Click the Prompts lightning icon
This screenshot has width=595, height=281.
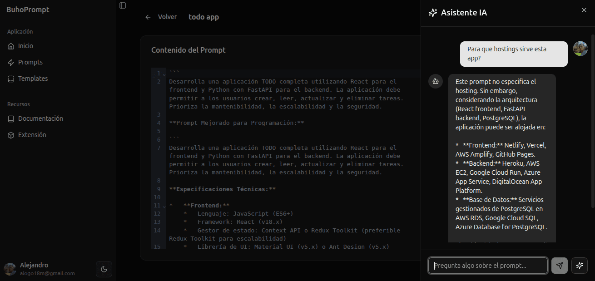click(11, 62)
